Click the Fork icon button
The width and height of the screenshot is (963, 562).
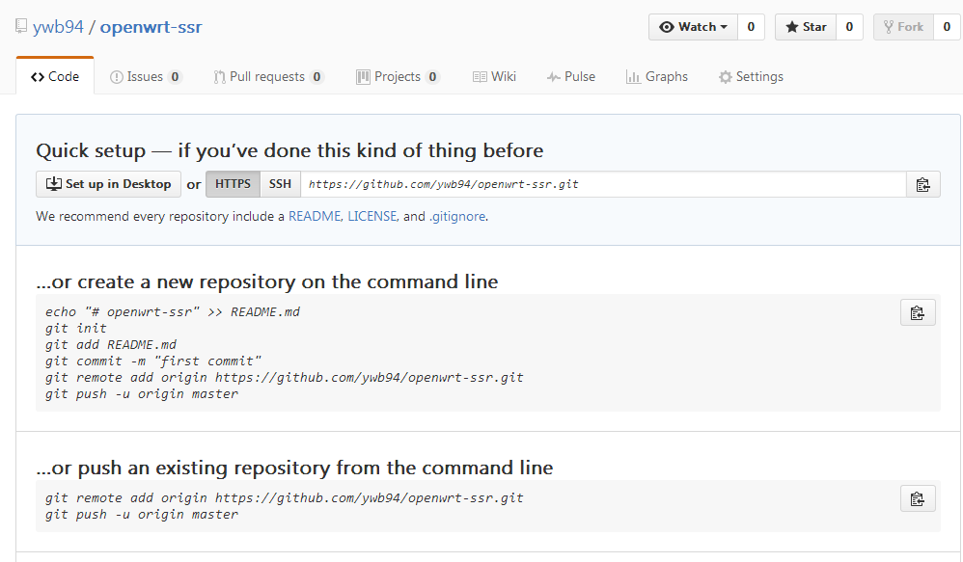[x=903, y=27]
